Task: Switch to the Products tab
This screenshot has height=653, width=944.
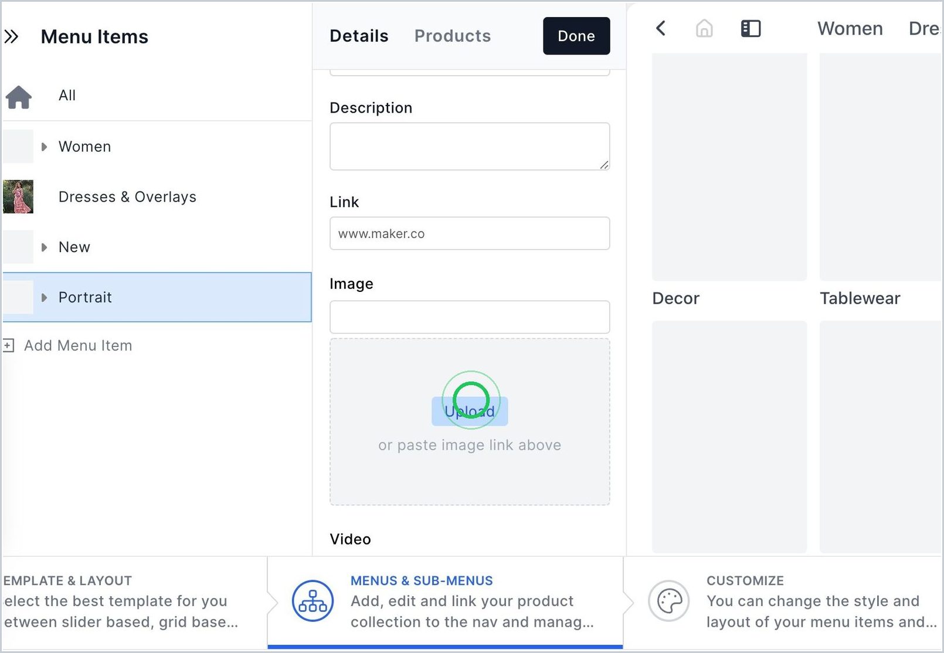Action: pos(452,36)
